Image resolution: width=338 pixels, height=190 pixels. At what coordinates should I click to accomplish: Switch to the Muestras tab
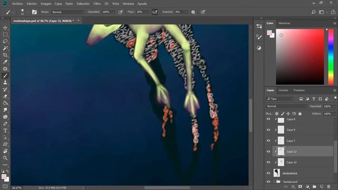[284, 23]
